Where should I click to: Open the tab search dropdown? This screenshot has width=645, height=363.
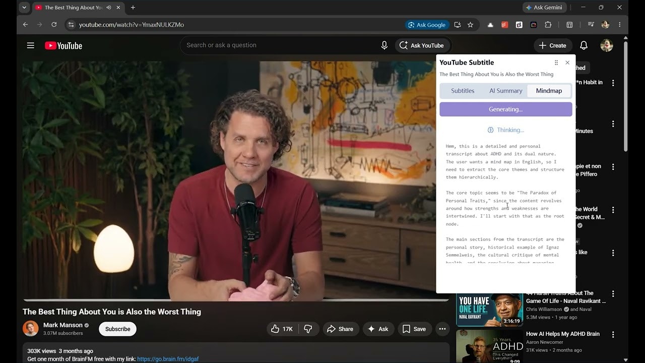coord(24,8)
